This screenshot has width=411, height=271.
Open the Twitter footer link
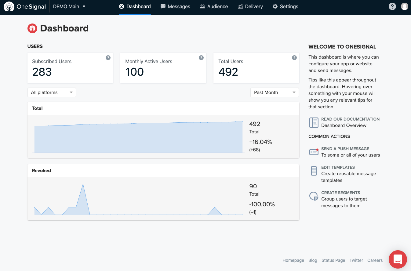tap(356, 260)
